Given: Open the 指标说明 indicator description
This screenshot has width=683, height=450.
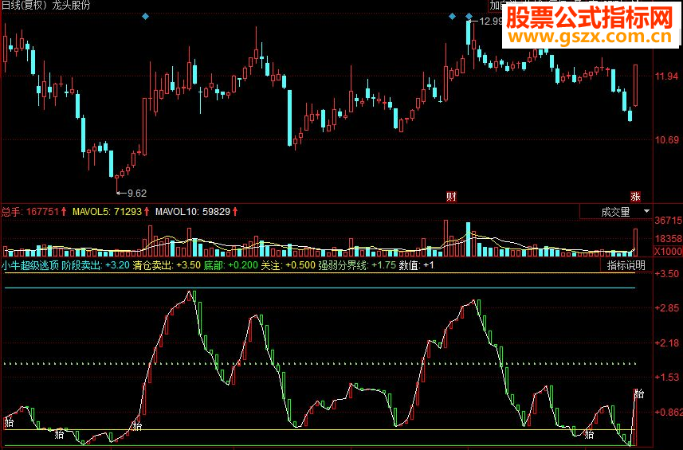Looking at the screenshot, I should (626, 265).
